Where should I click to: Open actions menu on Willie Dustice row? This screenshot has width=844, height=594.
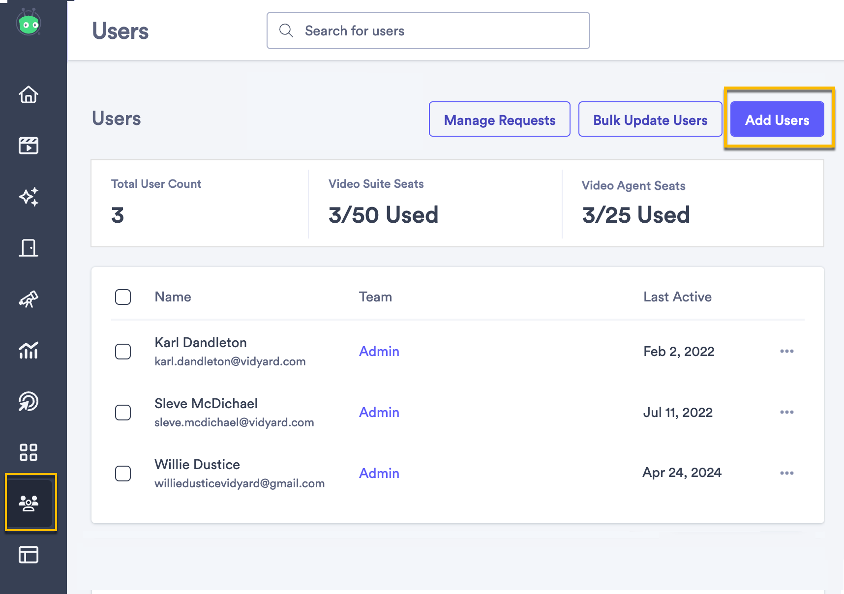click(x=787, y=473)
